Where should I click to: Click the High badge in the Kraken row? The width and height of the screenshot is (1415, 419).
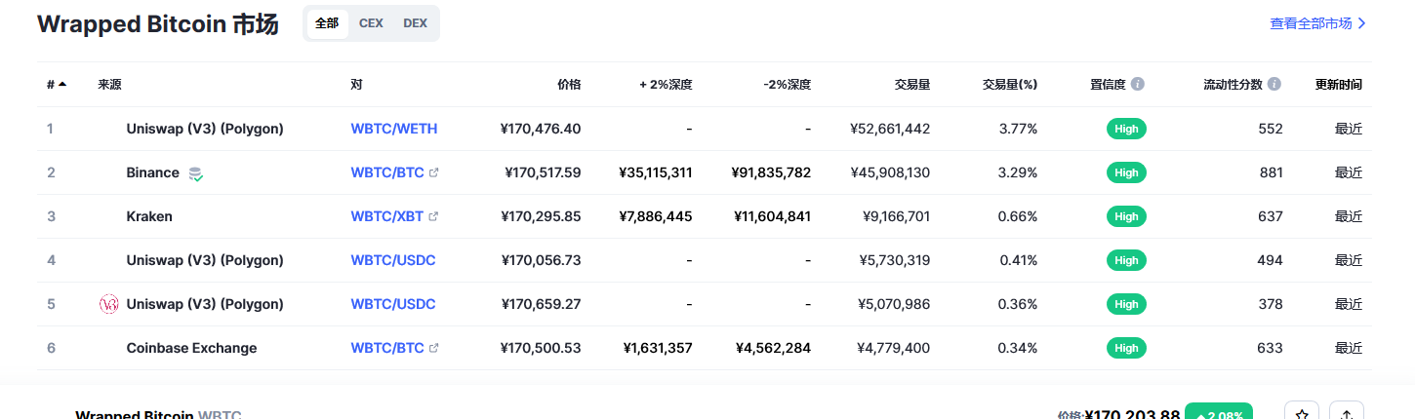(x=1126, y=216)
